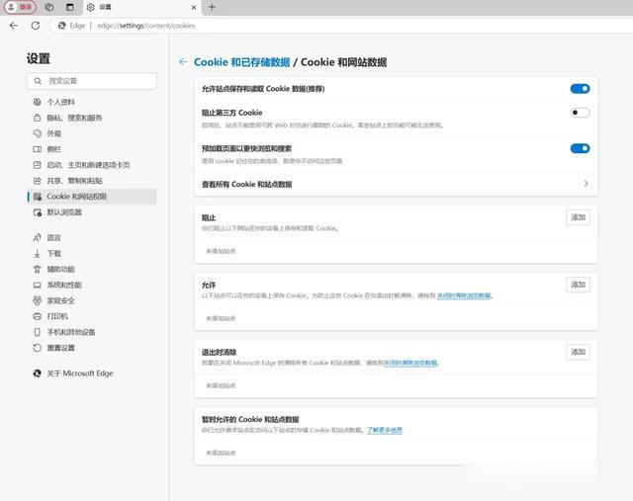Click the 打印机 printer icon

38,316
